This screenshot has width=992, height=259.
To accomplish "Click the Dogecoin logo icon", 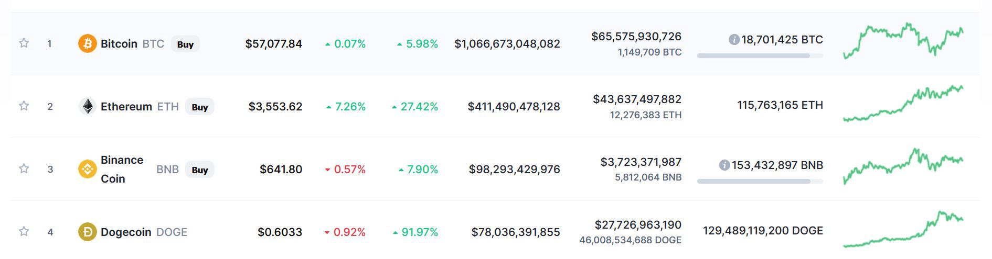I will (x=87, y=232).
